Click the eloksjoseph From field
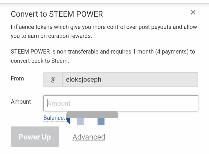Viewport: 209px width, 154px height. [130, 80]
